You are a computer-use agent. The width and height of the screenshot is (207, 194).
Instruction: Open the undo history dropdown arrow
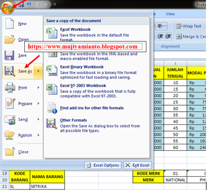pyautogui.click(x=34, y=5)
